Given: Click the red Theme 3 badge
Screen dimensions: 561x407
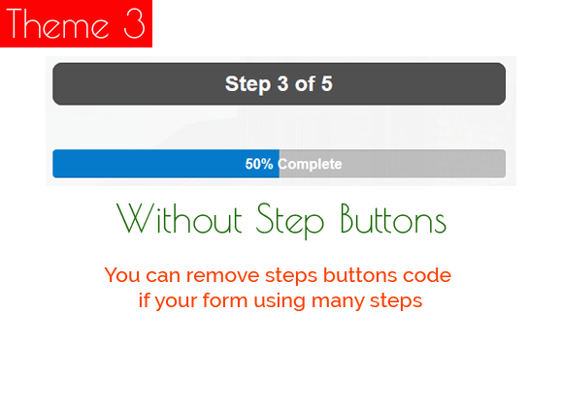Looking at the screenshot, I should tap(76, 23).
